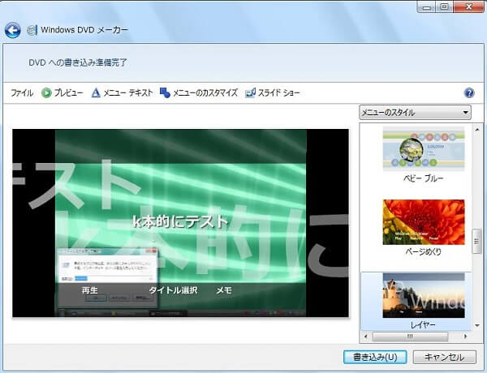Select the ページめくり menu style thumbnail
This screenshot has width=487, height=373.
(x=424, y=222)
